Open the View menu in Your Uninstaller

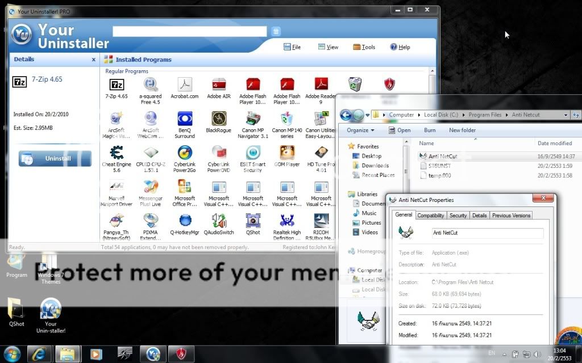(x=328, y=47)
